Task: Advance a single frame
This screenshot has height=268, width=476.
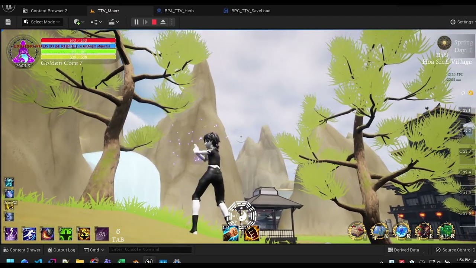Action: [145, 22]
